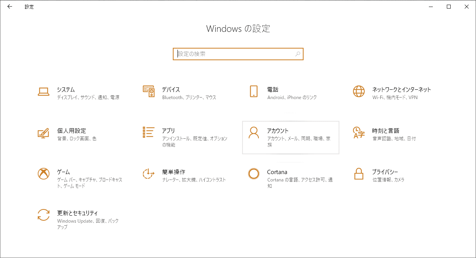Image resolution: width=476 pixels, height=258 pixels.
Task: Click the back arrow in the title bar
Action: [9, 7]
